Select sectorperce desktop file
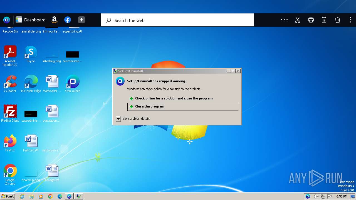 pos(52,146)
